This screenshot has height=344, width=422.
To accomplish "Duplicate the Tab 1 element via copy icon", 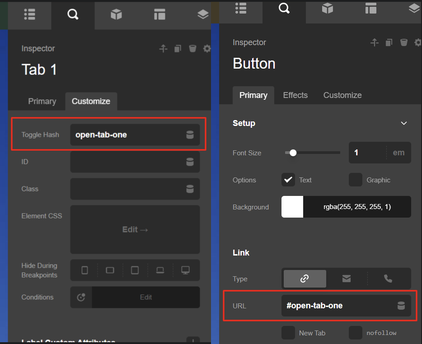I will tap(177, 48).
